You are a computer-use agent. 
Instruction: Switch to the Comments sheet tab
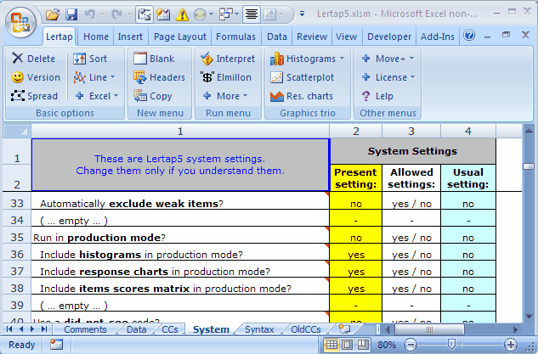pyautogui.click(x=85, y=329)
